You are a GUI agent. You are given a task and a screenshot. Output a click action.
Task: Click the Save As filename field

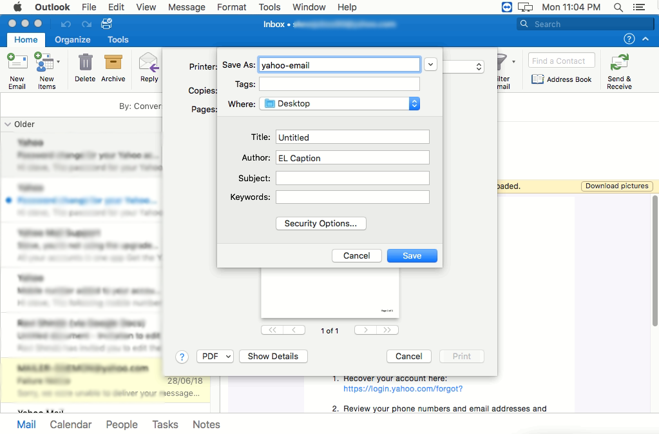point(339,64)
